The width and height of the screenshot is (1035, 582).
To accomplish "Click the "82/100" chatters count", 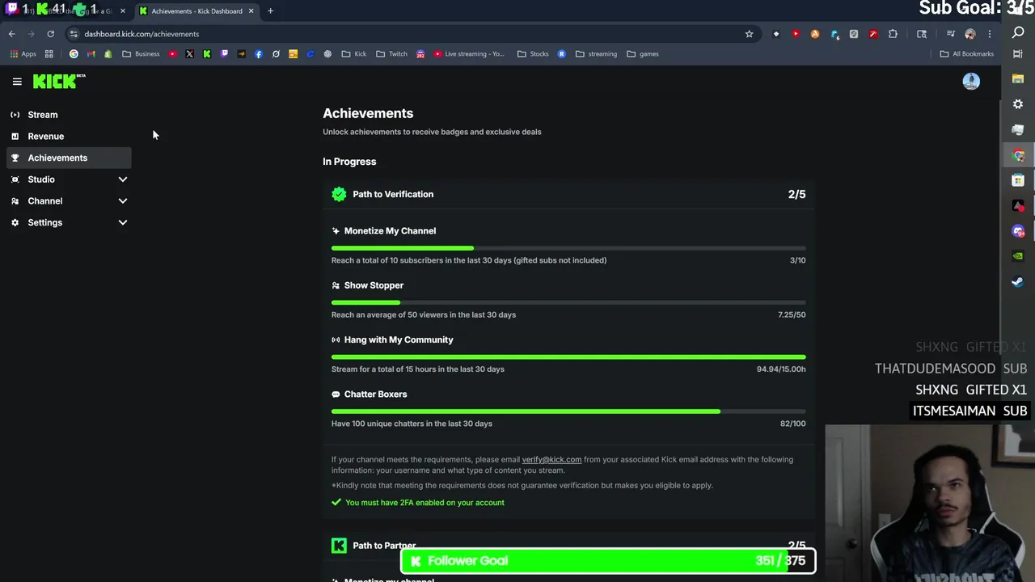I will 792,424.
